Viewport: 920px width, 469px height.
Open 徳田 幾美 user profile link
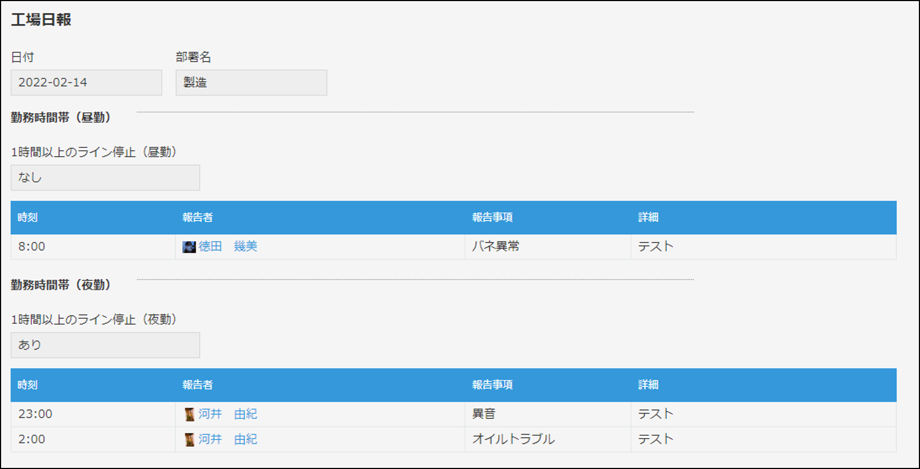tap(228, 246)
